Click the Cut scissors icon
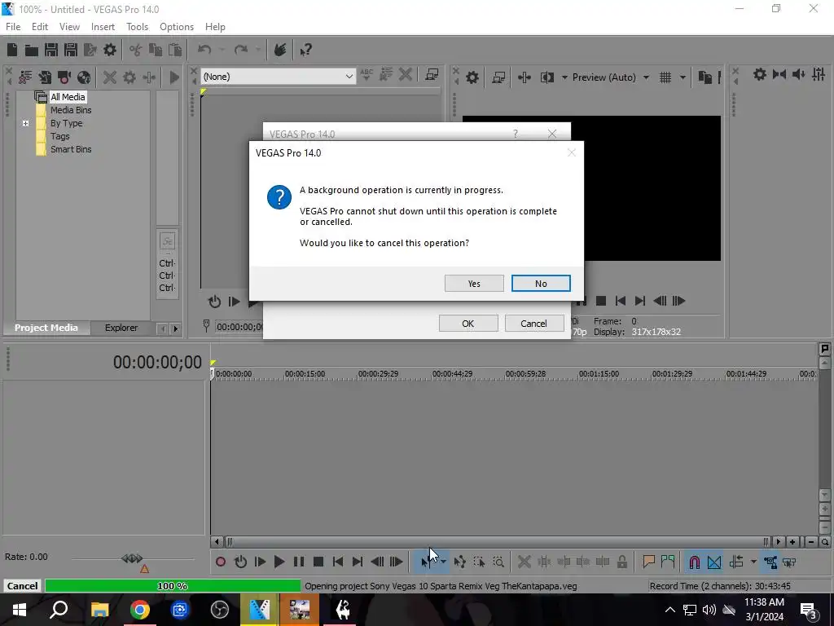834x626 pixels. click(x=136, y=50)
